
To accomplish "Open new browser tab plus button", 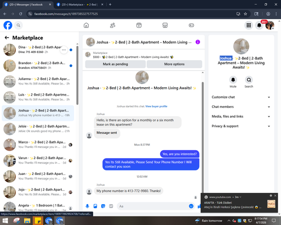I will tap(110, 4).
